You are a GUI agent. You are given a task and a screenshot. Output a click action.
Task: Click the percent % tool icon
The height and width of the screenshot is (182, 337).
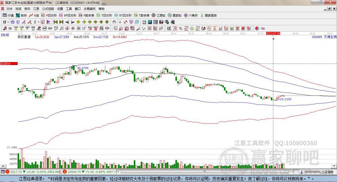181,28
